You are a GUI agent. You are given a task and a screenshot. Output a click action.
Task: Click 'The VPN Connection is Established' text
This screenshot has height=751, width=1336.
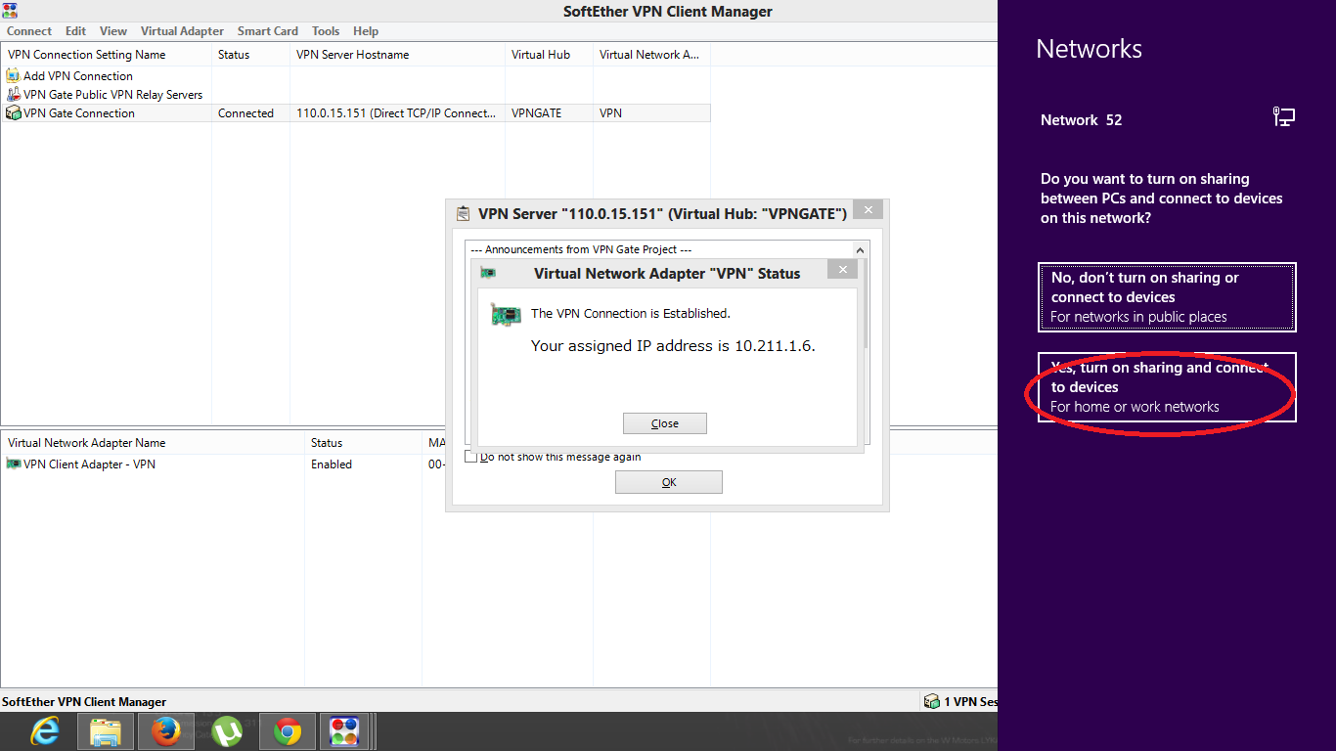630,313
